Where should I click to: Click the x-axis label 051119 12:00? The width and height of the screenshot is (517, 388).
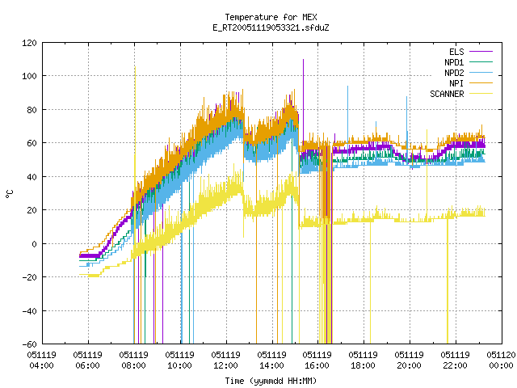coord(225,361)
